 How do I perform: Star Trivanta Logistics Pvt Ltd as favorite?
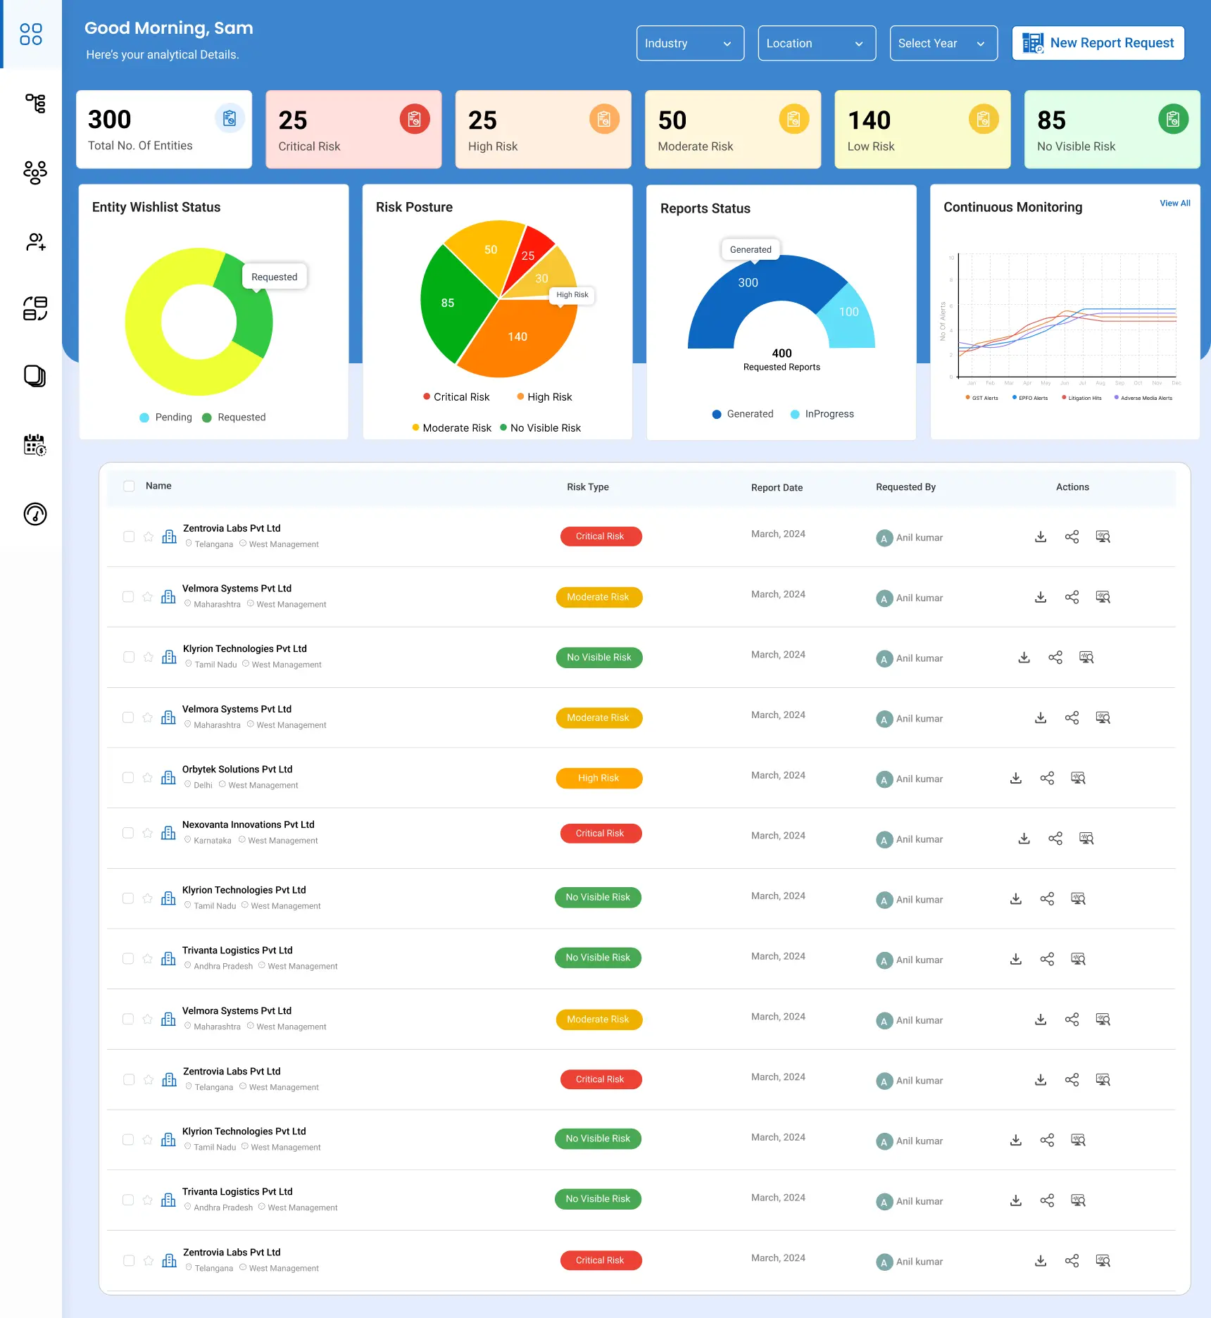tap(147, 959)
